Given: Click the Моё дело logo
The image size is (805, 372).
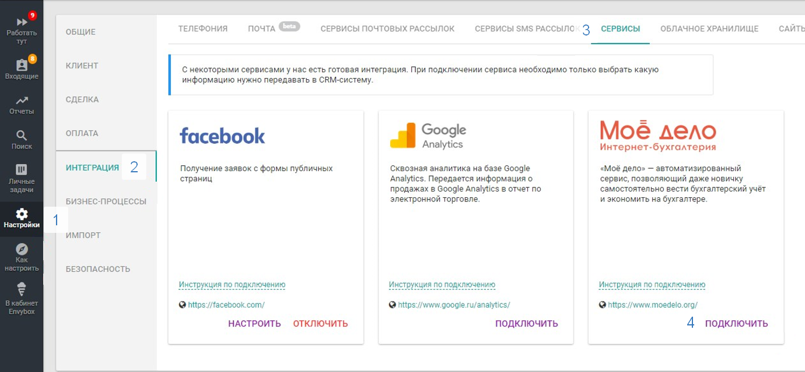Looking at the screenshot, I should [x=658, y=136].
